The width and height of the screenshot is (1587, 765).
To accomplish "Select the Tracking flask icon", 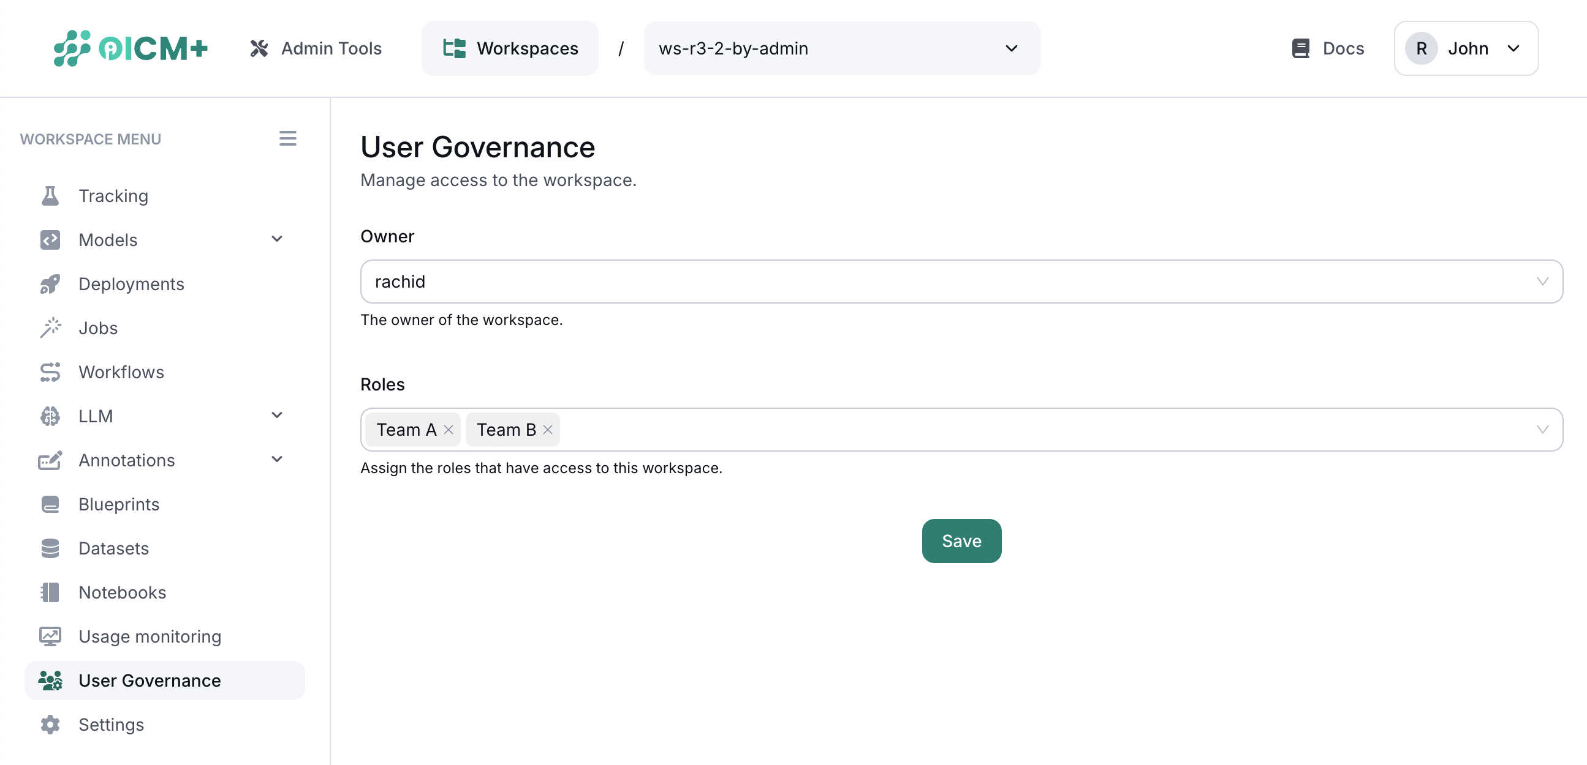I will tap(50, 195).
